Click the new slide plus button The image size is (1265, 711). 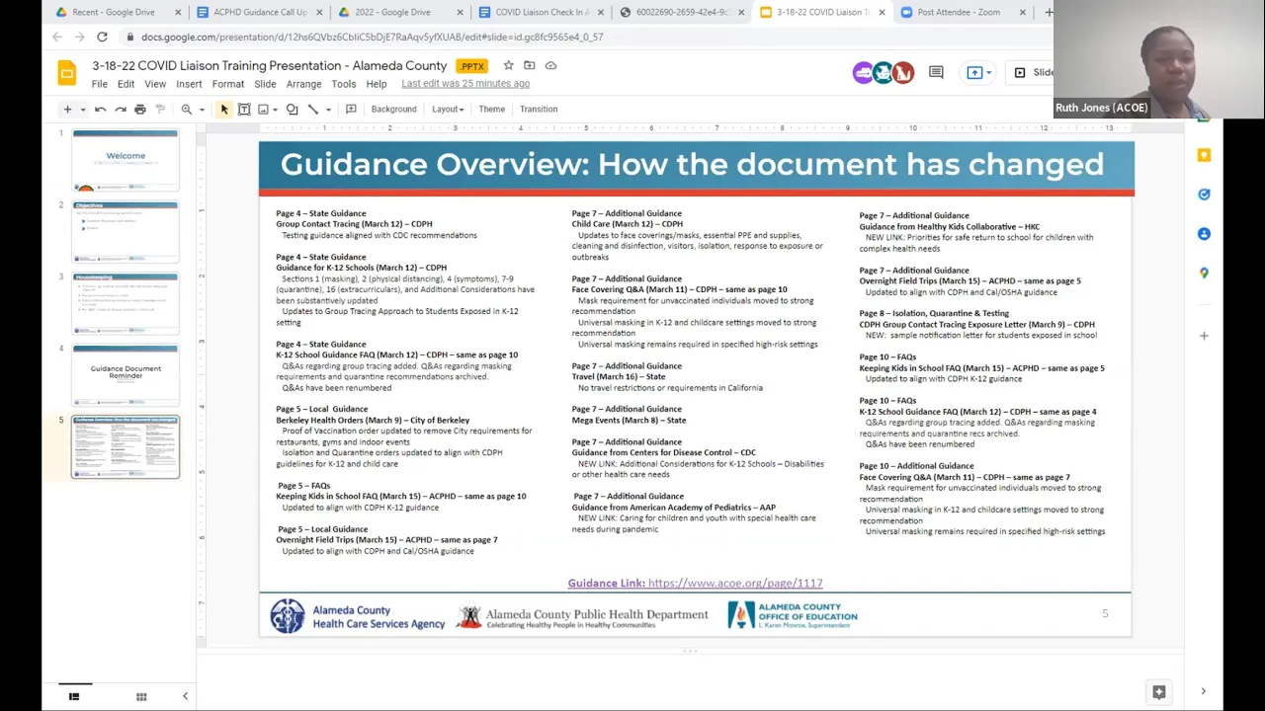coord(67,110)
